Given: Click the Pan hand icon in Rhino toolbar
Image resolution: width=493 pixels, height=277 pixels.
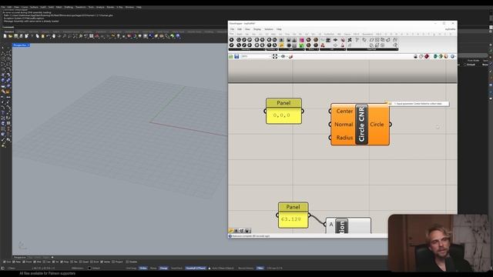Looking at the screenshot, I should 54,36.
